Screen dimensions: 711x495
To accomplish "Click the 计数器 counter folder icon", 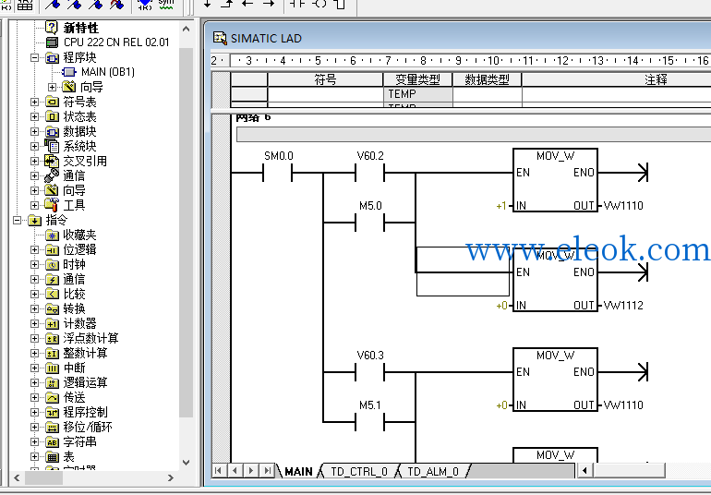I will pos(52,323).
